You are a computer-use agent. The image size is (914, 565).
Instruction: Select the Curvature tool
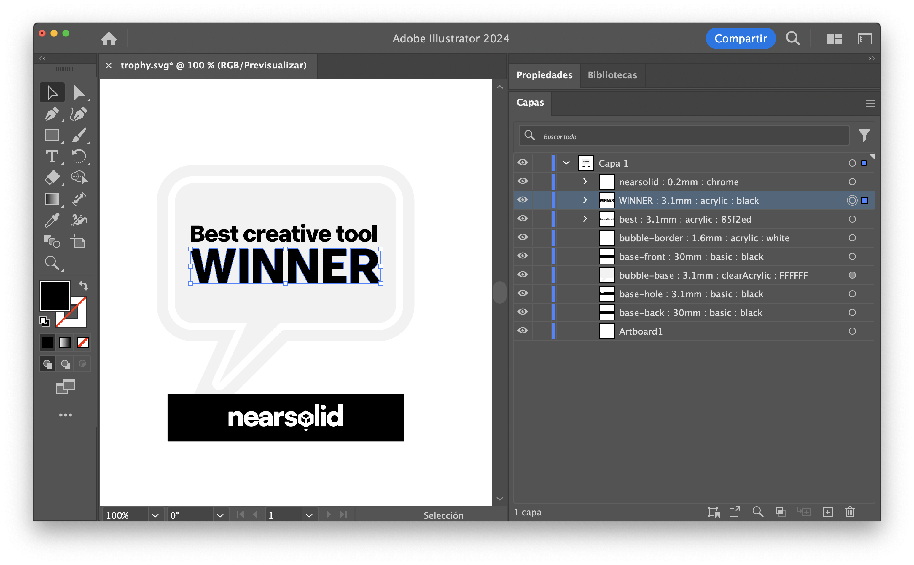79,114
